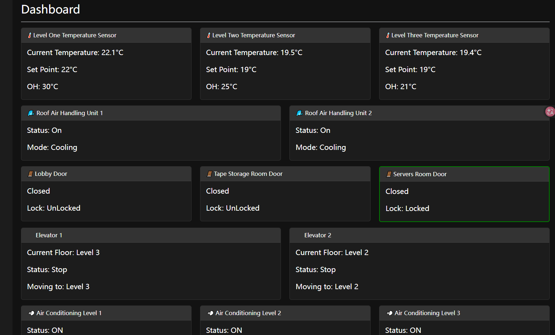Click the Level One thermometer icon
Screen dimensions: 555x335
[30, 36]
